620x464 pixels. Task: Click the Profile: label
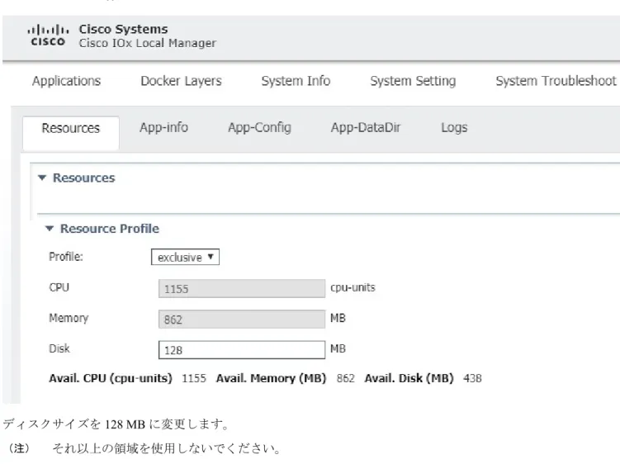pos(66,257)
